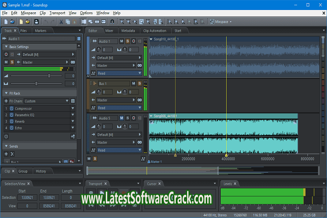The height and width of the screenshot is (218, 327).
Task: Switch to the Mixer tab
Action: tap(109, 31)
